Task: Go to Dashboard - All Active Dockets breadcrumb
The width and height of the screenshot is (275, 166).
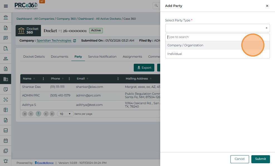Action: [x=99, y=19]
